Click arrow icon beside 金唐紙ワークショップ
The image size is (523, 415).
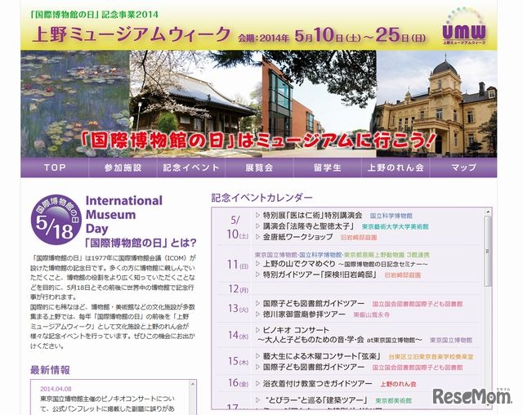click(x=258, y=237)
